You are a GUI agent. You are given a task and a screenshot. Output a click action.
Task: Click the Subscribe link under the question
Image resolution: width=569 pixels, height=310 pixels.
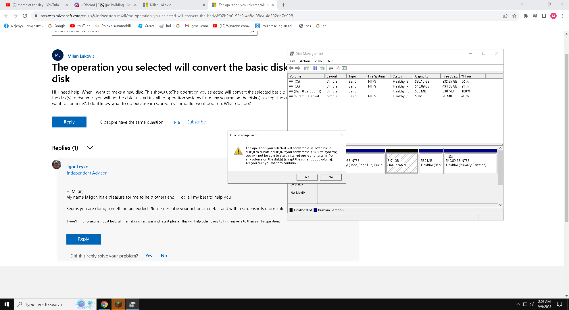[196, 122]
